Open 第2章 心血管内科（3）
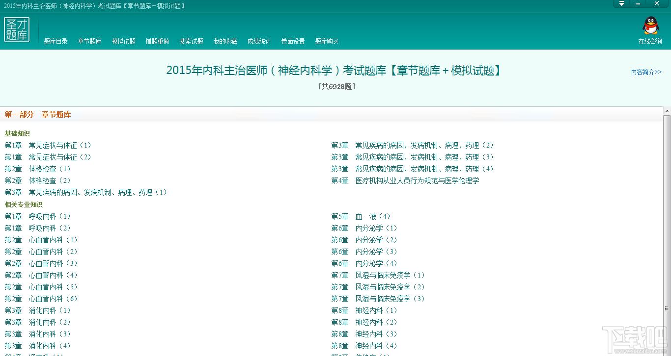Screen dimensions: 671x356 [x=41, y=263]
